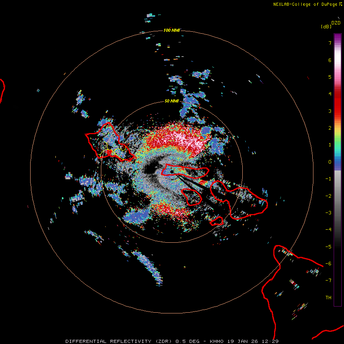The height and width of the screenshot is (344, 344).
Task: Click the -1 value on color scale
Action: (x=328, y=179)
